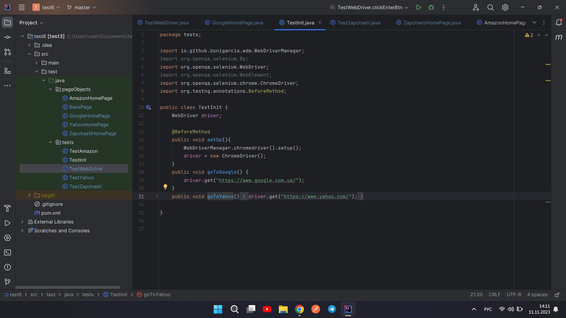Open IDE settings gear
566x318 pixels.
click(505, 7)
